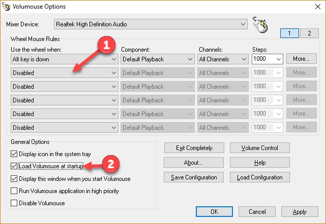
Task: Check the Disable Volumouse checkbox
Action: pos(14,203)
